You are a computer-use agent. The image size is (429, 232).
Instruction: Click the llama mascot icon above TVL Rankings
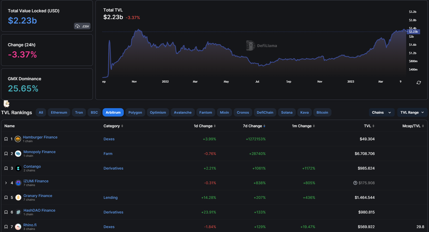tap(7, 104)
